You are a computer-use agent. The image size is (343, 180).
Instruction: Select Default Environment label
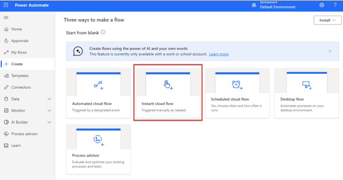(x=278, y=7)
